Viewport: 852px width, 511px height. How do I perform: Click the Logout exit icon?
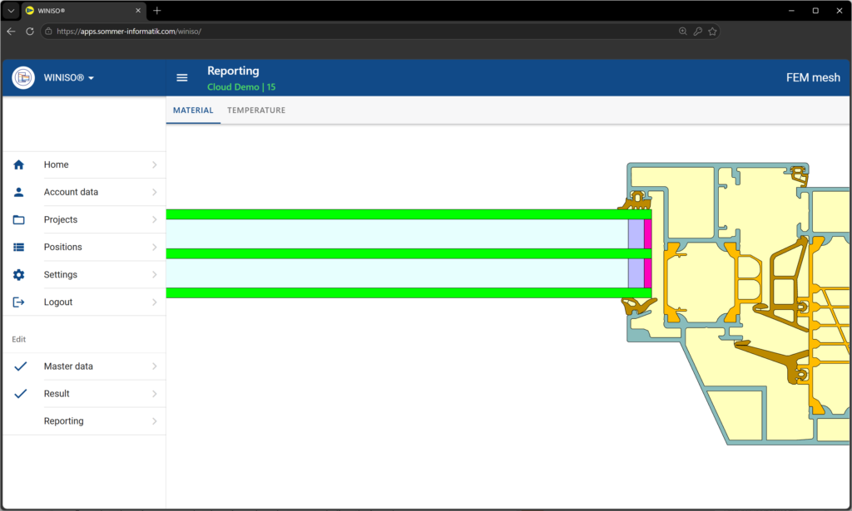coord(18,302)
